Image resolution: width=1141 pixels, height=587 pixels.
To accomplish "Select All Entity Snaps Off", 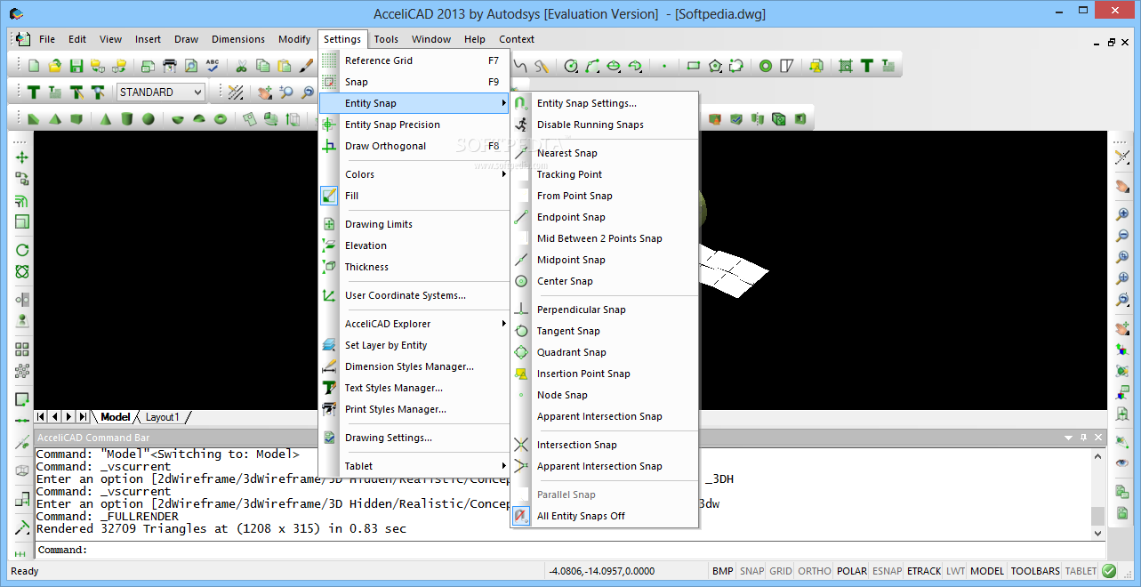I will (605, 516).
